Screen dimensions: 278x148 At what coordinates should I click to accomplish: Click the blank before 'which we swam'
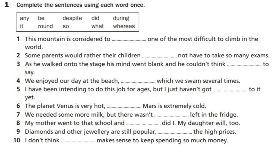coord(138,82)
